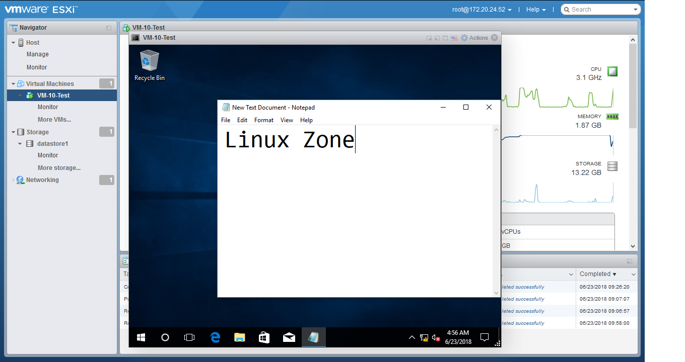Open File Explorer in the taskbar
The image size is (685, 362).
[240, 337]
